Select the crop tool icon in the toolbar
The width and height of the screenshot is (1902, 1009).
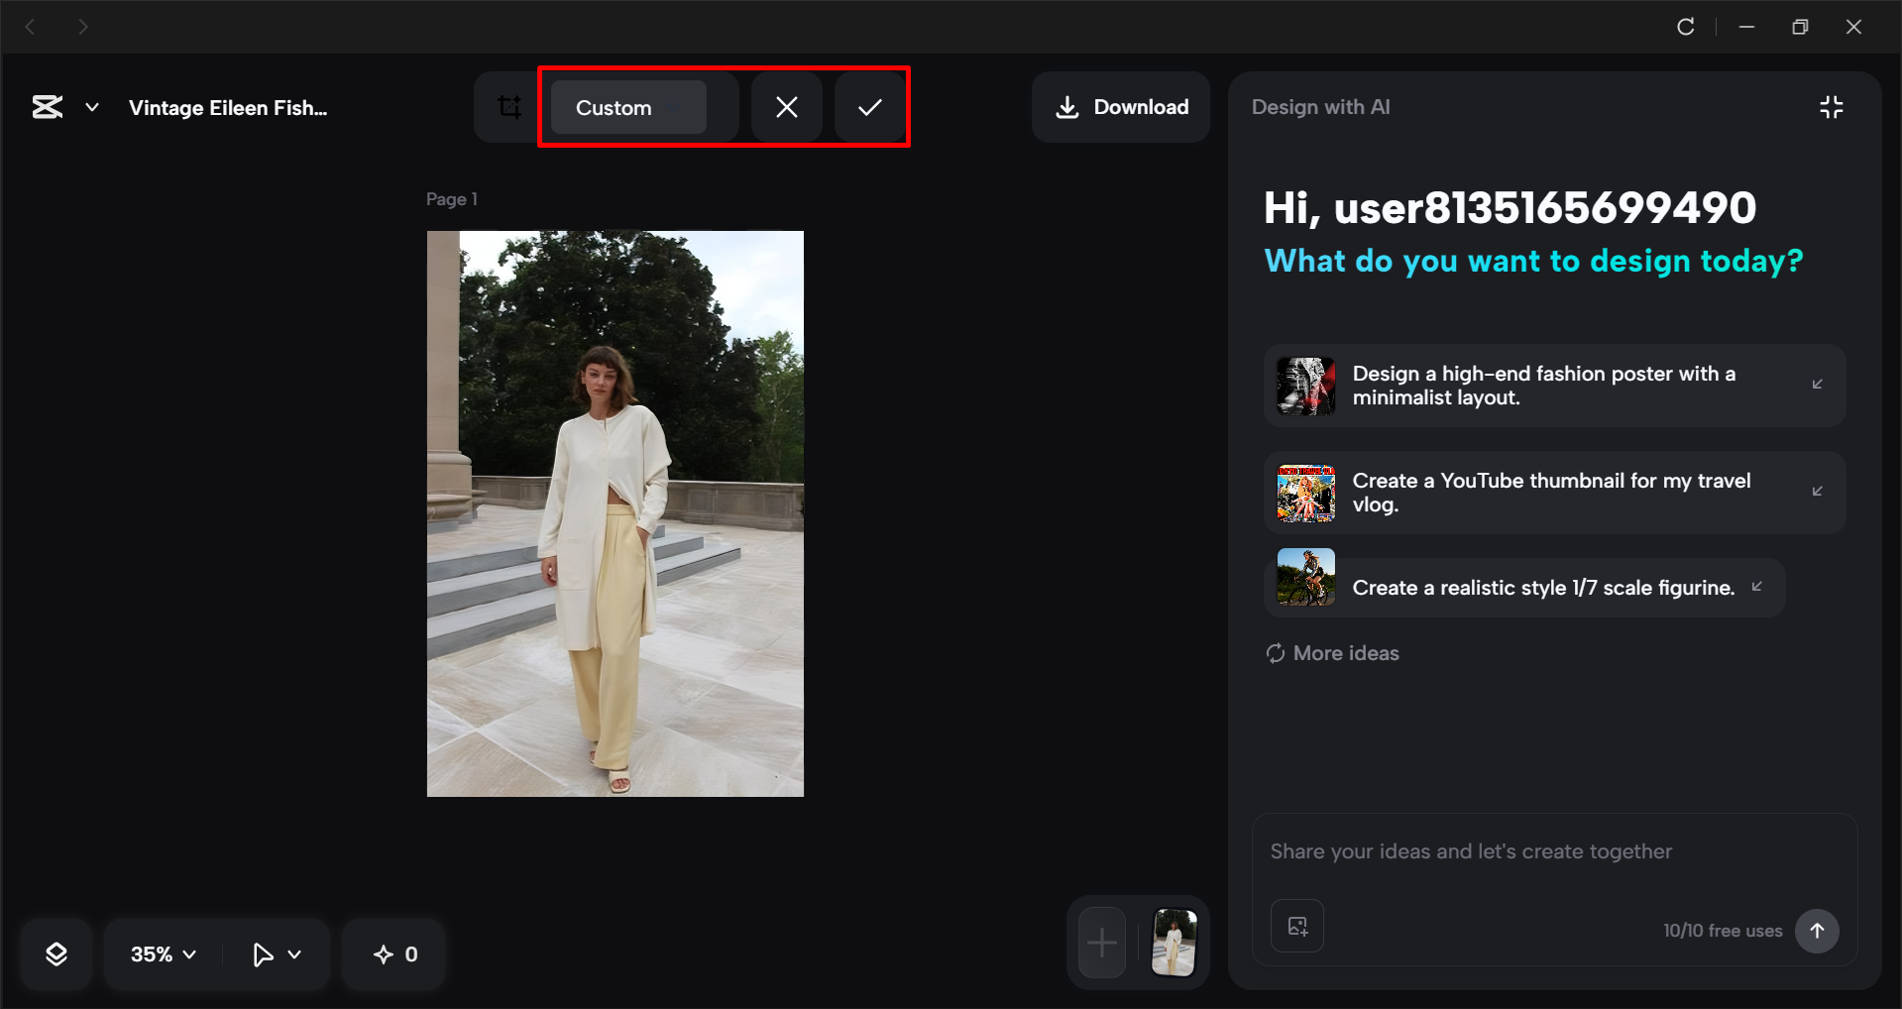coord(509,106)
